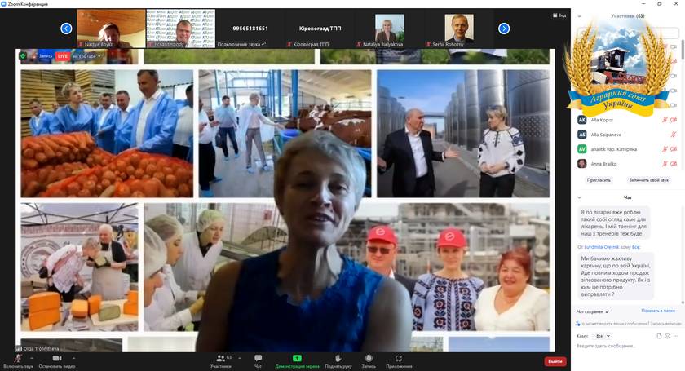Click Alla Kopus camera-off icon
The image size is (685, 371).
674,120
